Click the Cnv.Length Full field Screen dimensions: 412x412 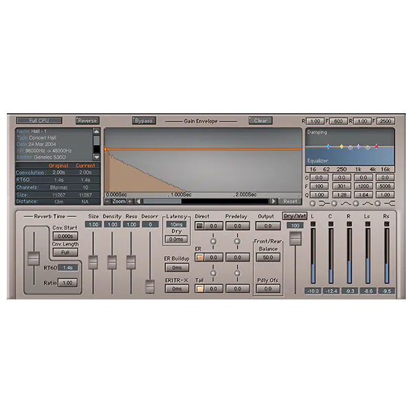click(65, 253)
